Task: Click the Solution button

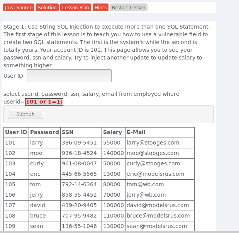Action: [x=47, y=7]
